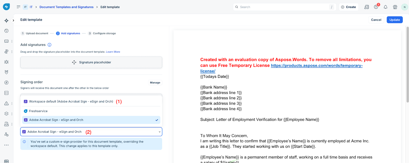Open the compass icon in sidebar
This screenshot has width=409, height=163.
[6, 83]
